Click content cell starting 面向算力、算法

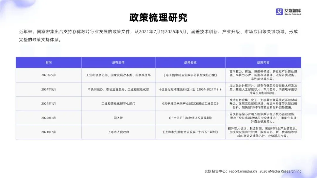pyautogui.click(x=263, y=75)
